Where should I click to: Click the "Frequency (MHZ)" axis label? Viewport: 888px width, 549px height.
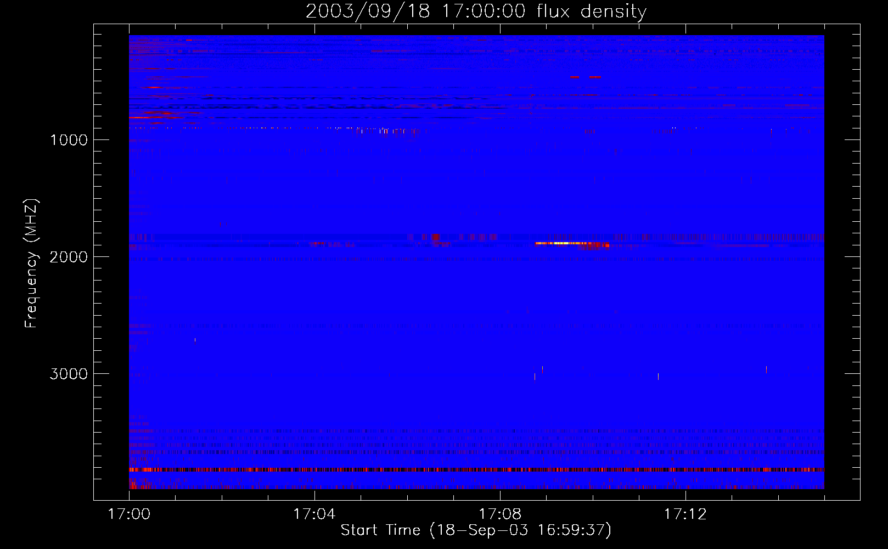pyautogui.click(x=32, y=264)
